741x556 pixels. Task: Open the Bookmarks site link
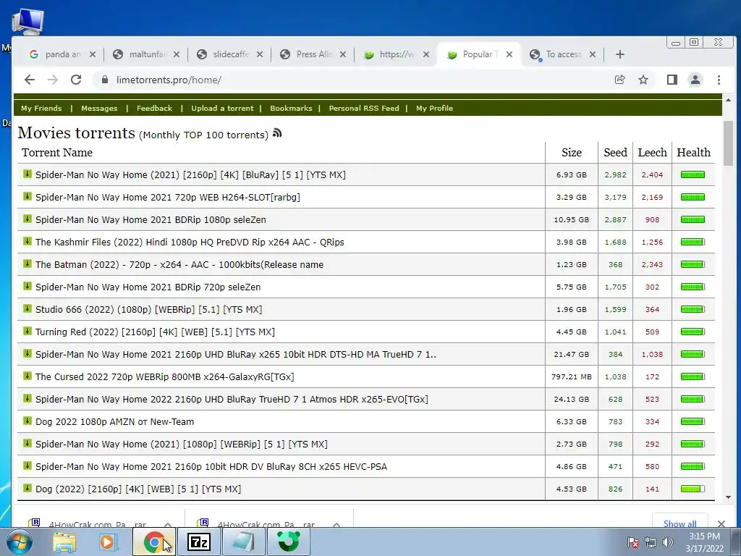pyautogui.click(x=291, y=109)
